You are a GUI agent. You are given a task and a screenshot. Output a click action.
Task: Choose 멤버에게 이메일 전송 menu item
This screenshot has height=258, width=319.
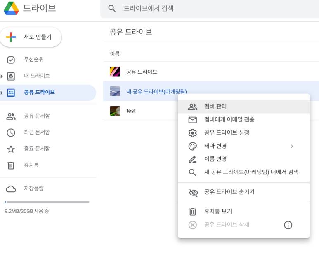243,120
